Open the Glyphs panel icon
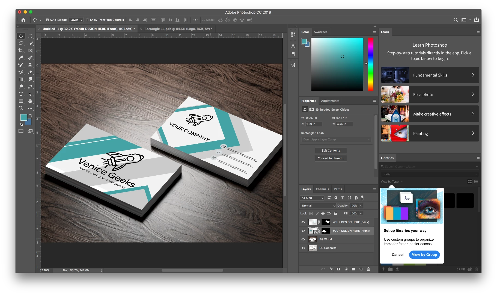The image size is (497, 295). pyautogui.click(x=293, y=65)
